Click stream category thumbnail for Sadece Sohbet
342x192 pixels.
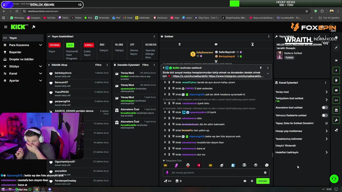[279, 55]
